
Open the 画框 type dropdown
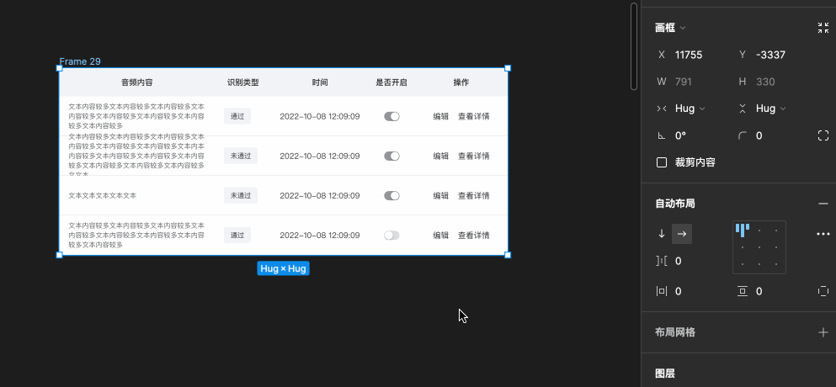(x=671, y=28)
